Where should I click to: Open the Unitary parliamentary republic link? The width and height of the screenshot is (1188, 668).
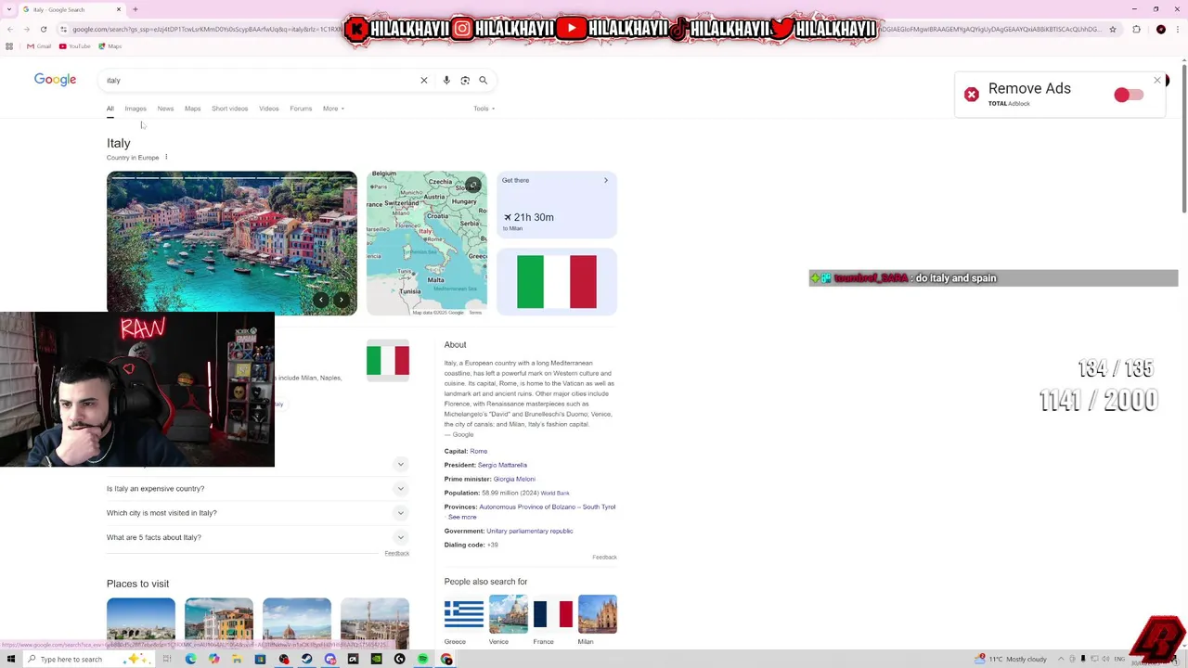pos(530,531)
